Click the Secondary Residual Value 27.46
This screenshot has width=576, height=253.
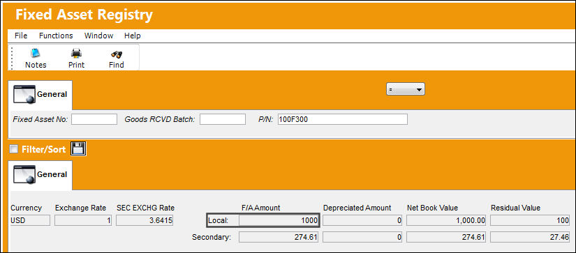530,237
